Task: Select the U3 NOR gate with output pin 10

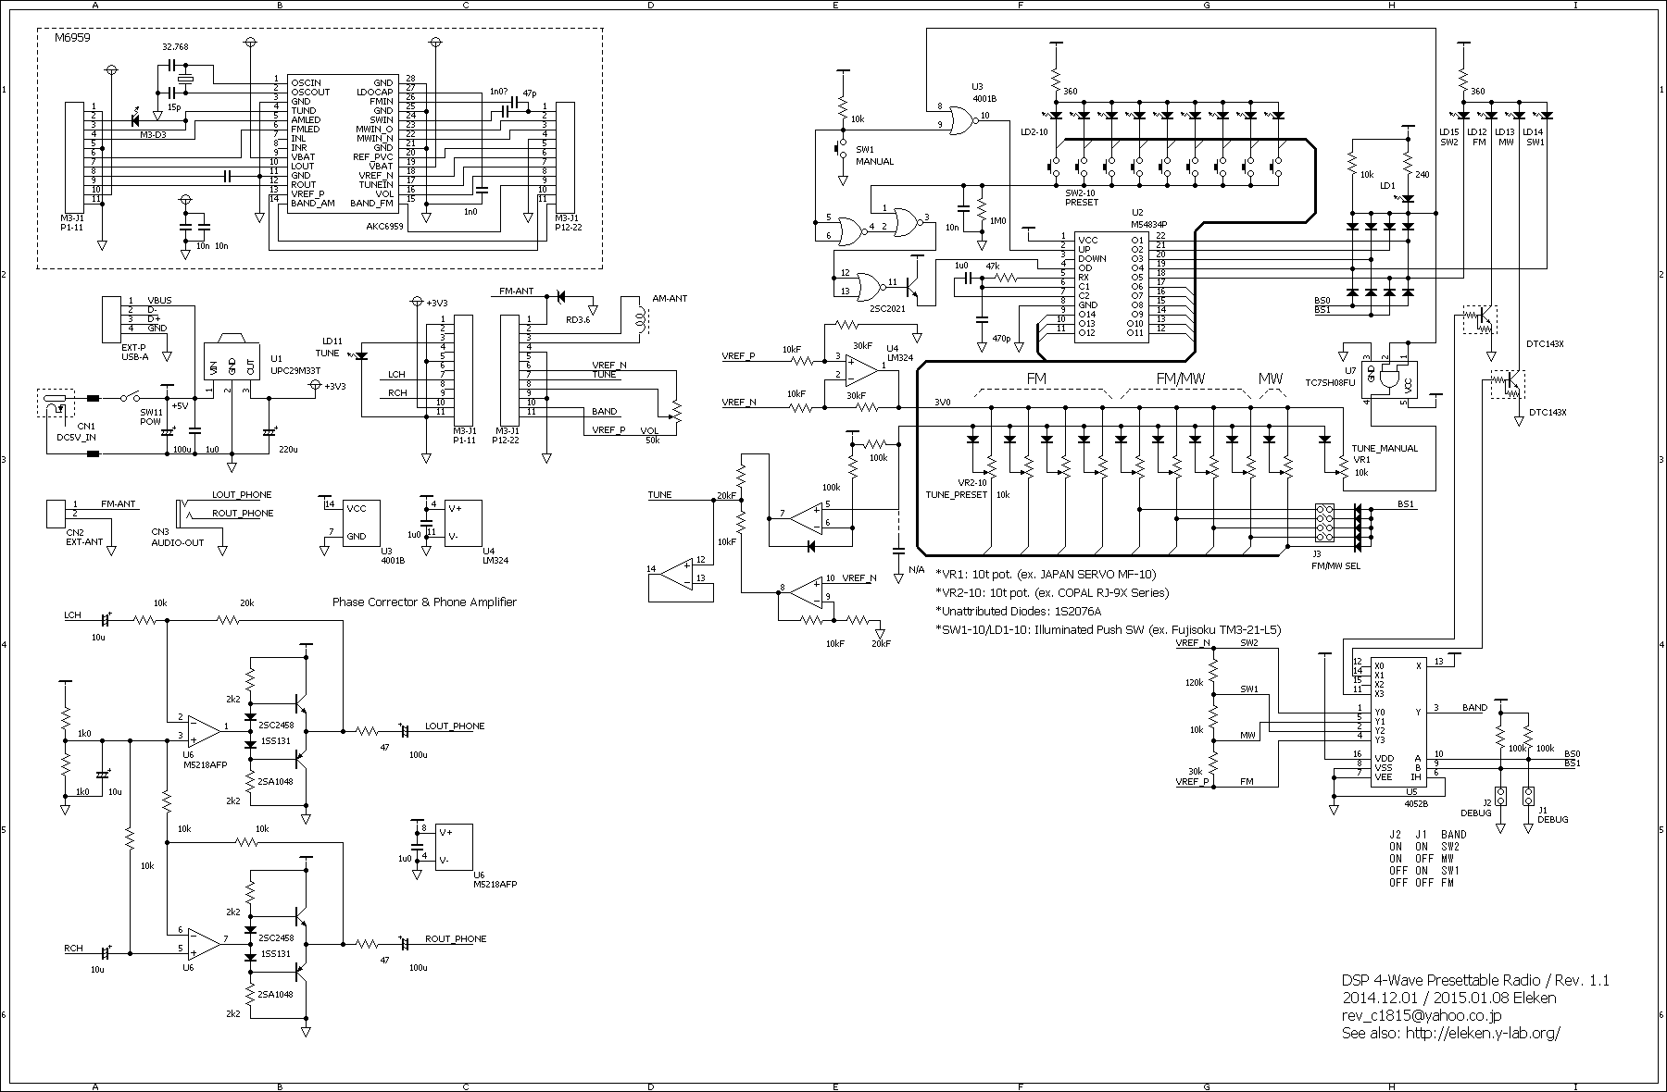Action: pyautogui.click(x=962, y=119)
